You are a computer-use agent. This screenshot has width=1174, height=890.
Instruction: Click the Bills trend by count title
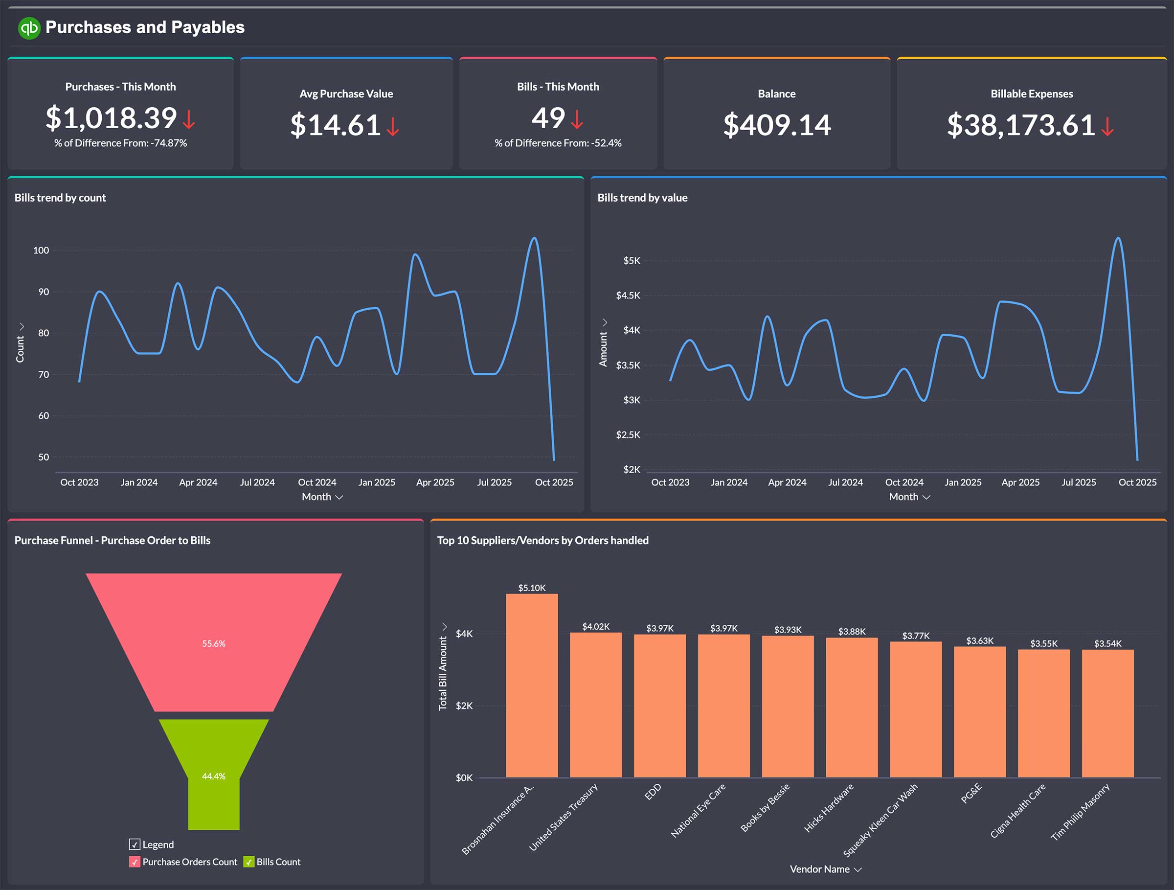[60, 197]
